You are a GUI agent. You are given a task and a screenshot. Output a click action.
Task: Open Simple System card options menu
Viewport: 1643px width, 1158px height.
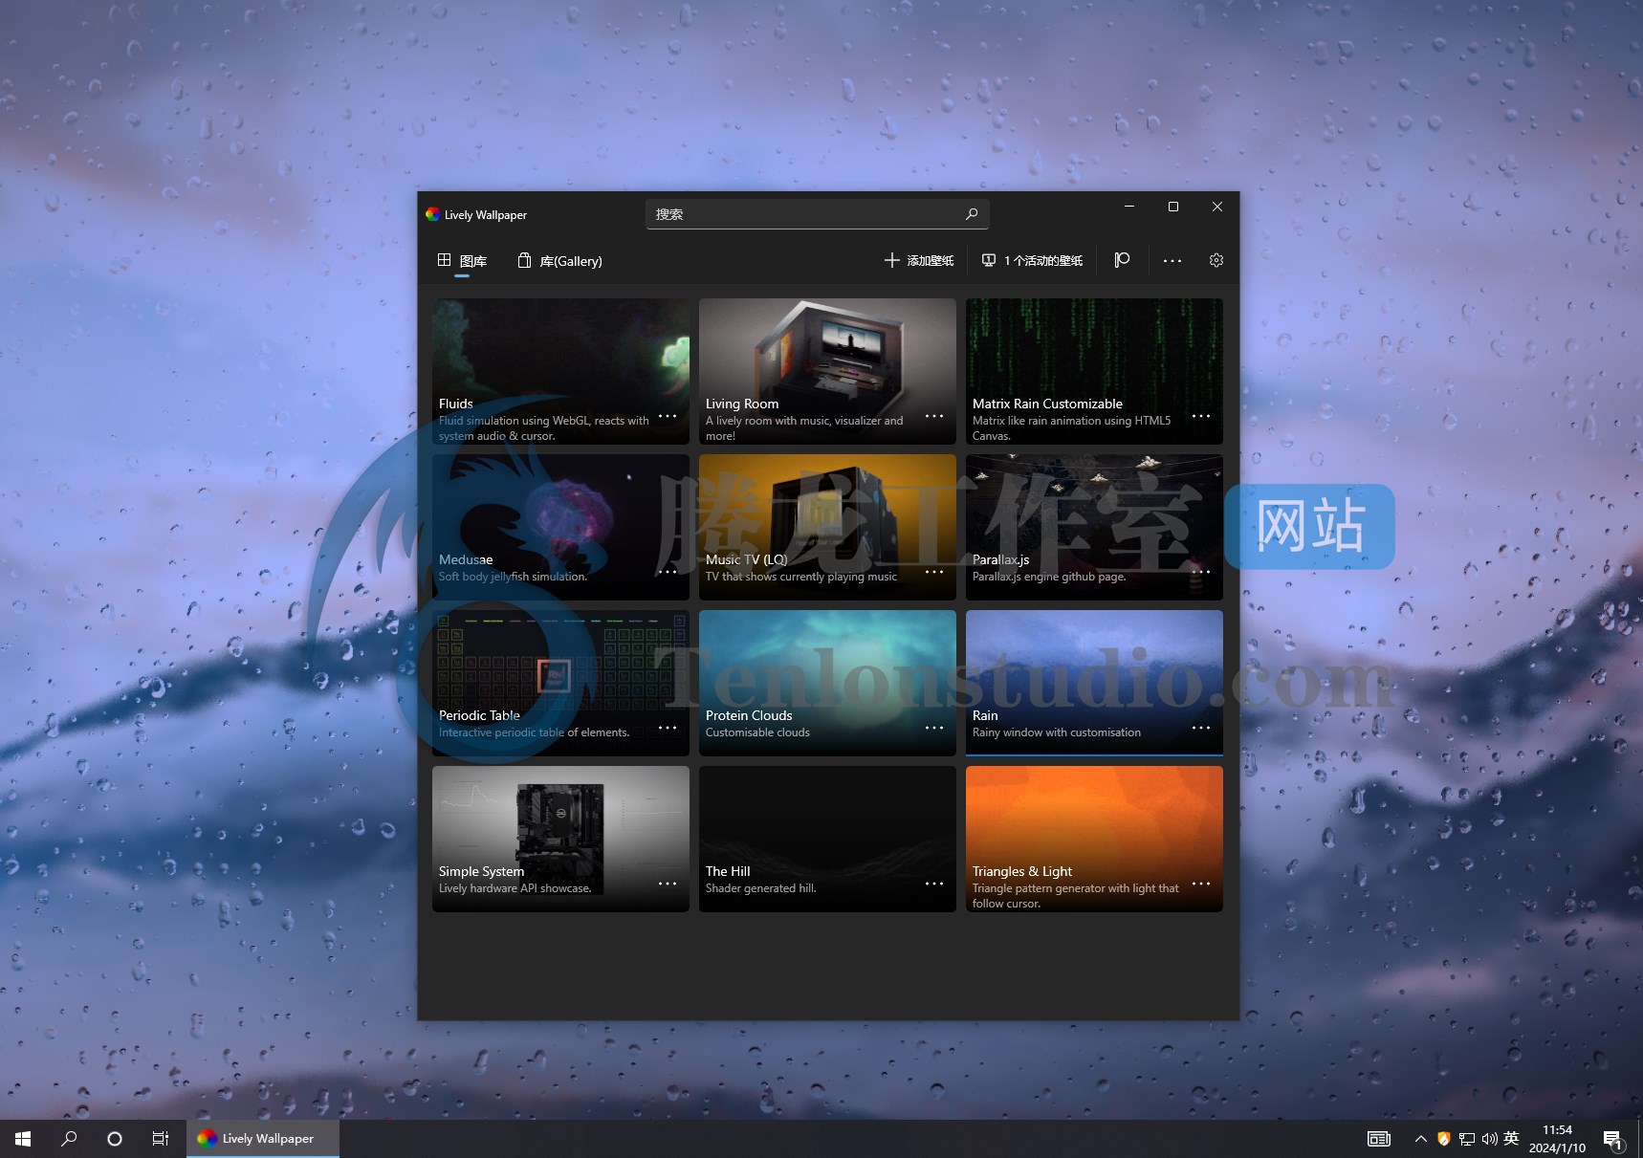click(668, 885)
